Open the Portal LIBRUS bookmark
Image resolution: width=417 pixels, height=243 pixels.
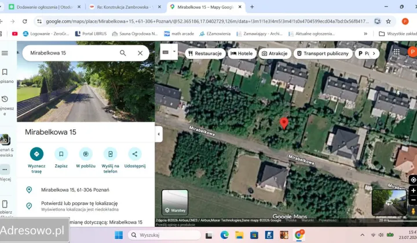tap(91, 34)
